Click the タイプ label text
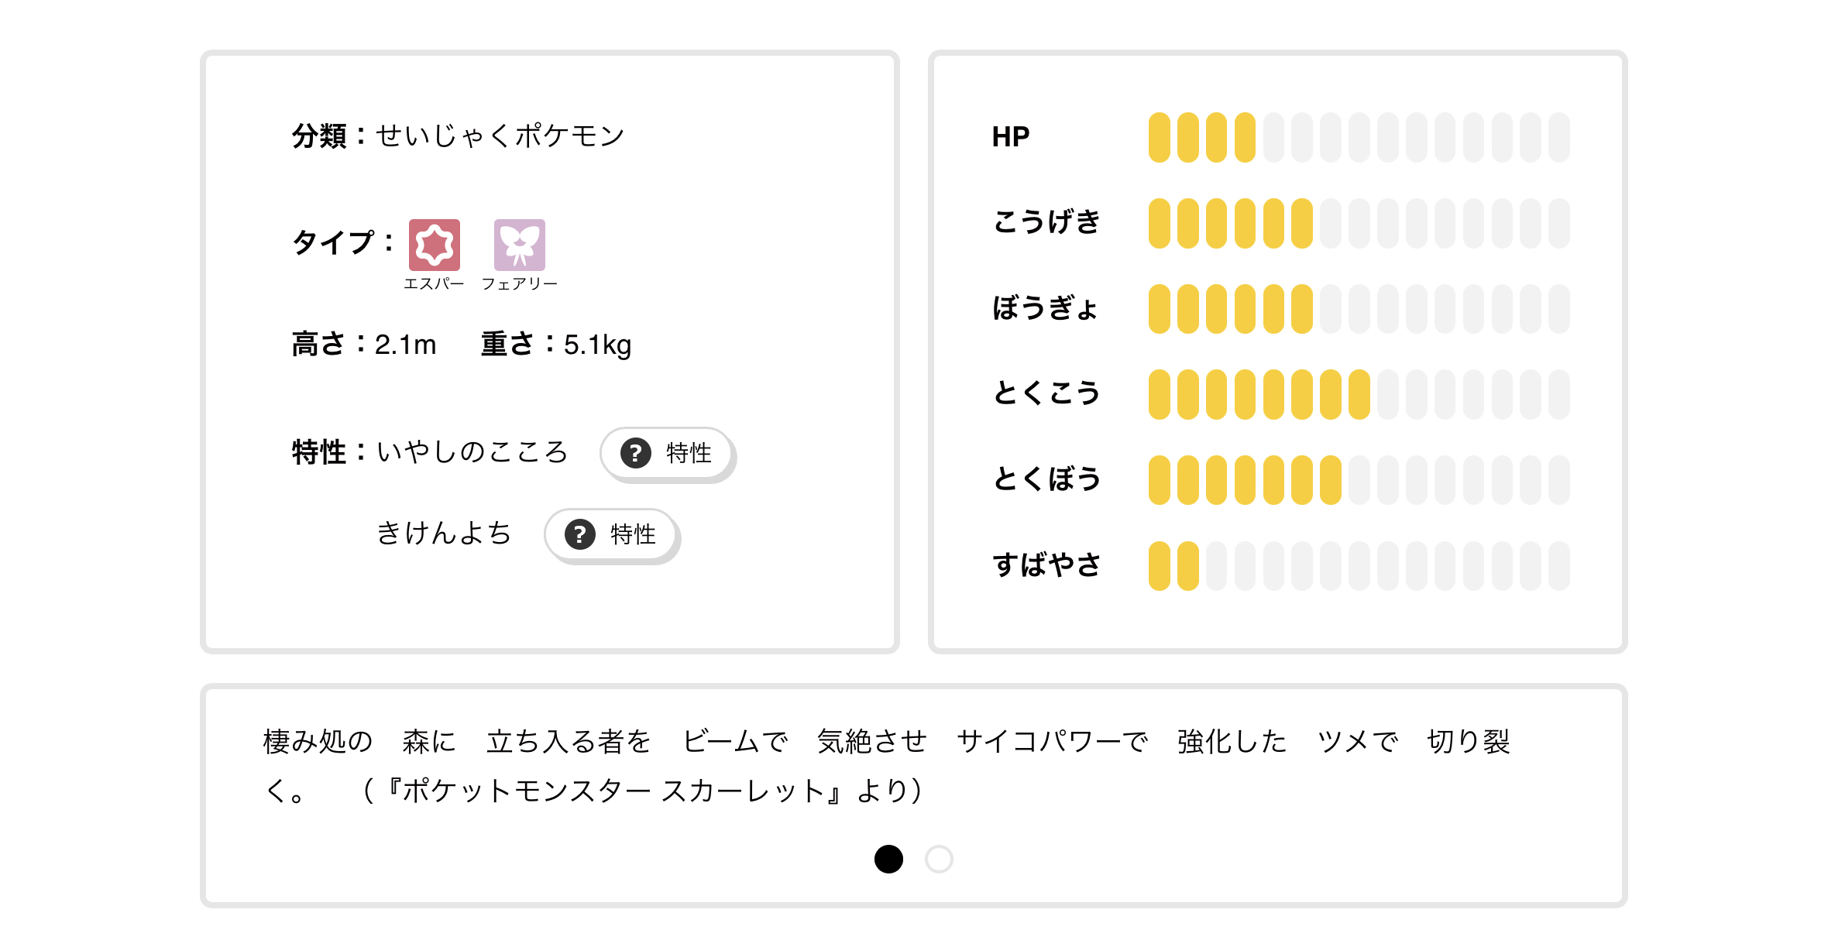The image size is (1828, 930). click(333, 243)
